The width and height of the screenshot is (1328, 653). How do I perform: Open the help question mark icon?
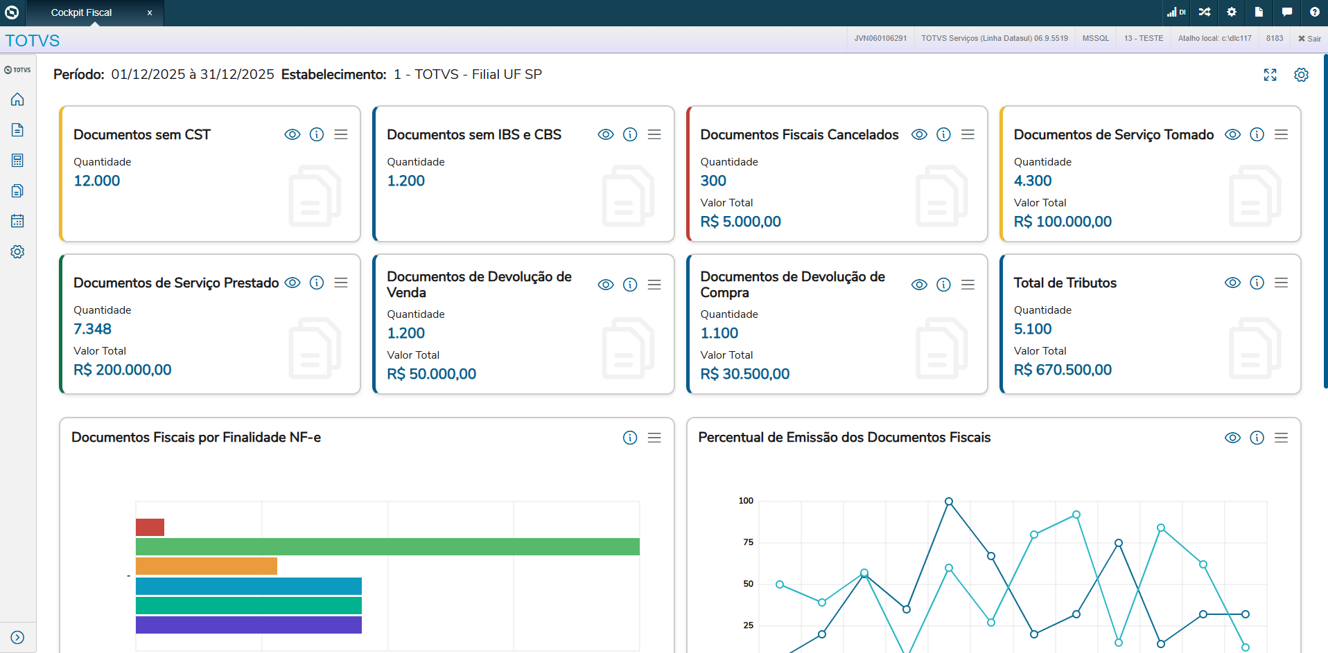click(1314, 12)
